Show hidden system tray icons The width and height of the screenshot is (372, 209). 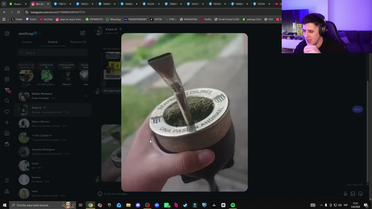321,205
